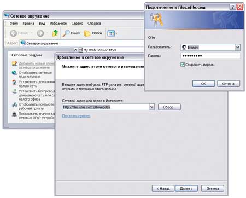Open network address dropdown arrow

tap(152, 107)
